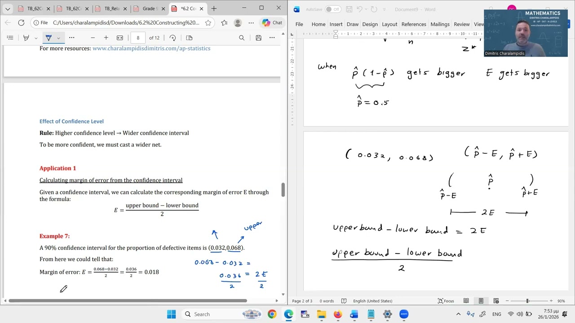Open the PDF Find search icon
The width and height of the screenshot is (575, 323).
(242, 38)
